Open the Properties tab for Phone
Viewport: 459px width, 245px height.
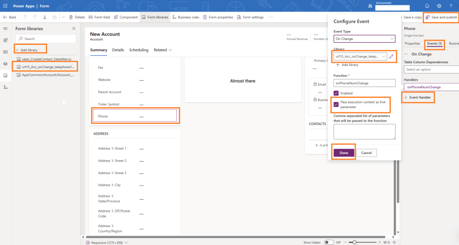(412, 44)
